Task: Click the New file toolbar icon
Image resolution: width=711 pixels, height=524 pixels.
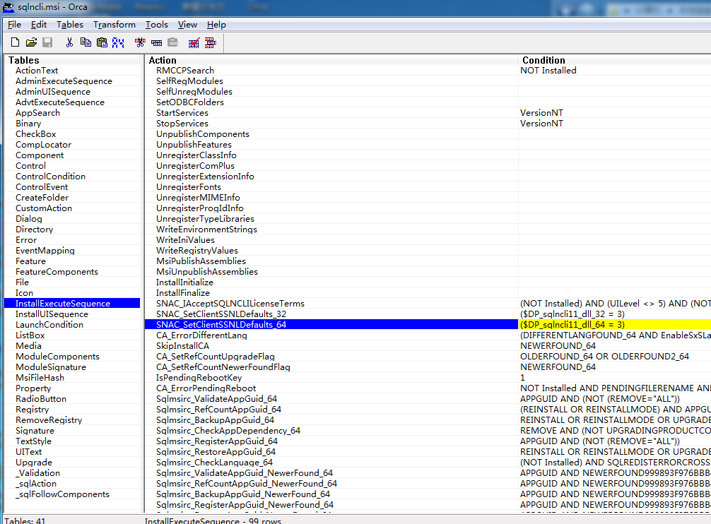Action: (x=15, y=42)
